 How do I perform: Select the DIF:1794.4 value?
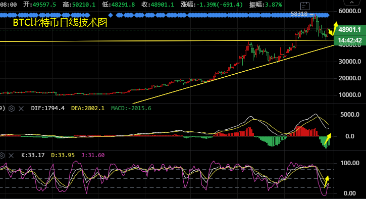[48, 109]
